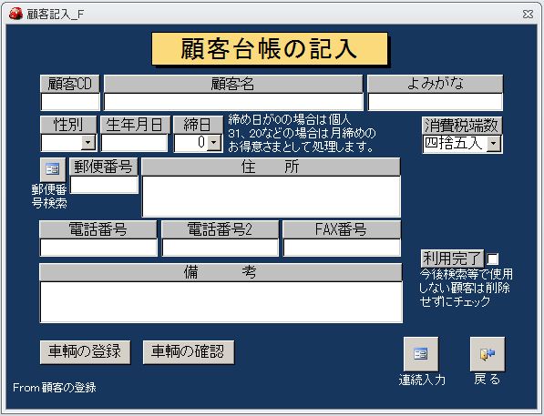Focus the 顧客CD input field
Image resolution: width=544 pixels, height=416 pixels.
point(70,102)
